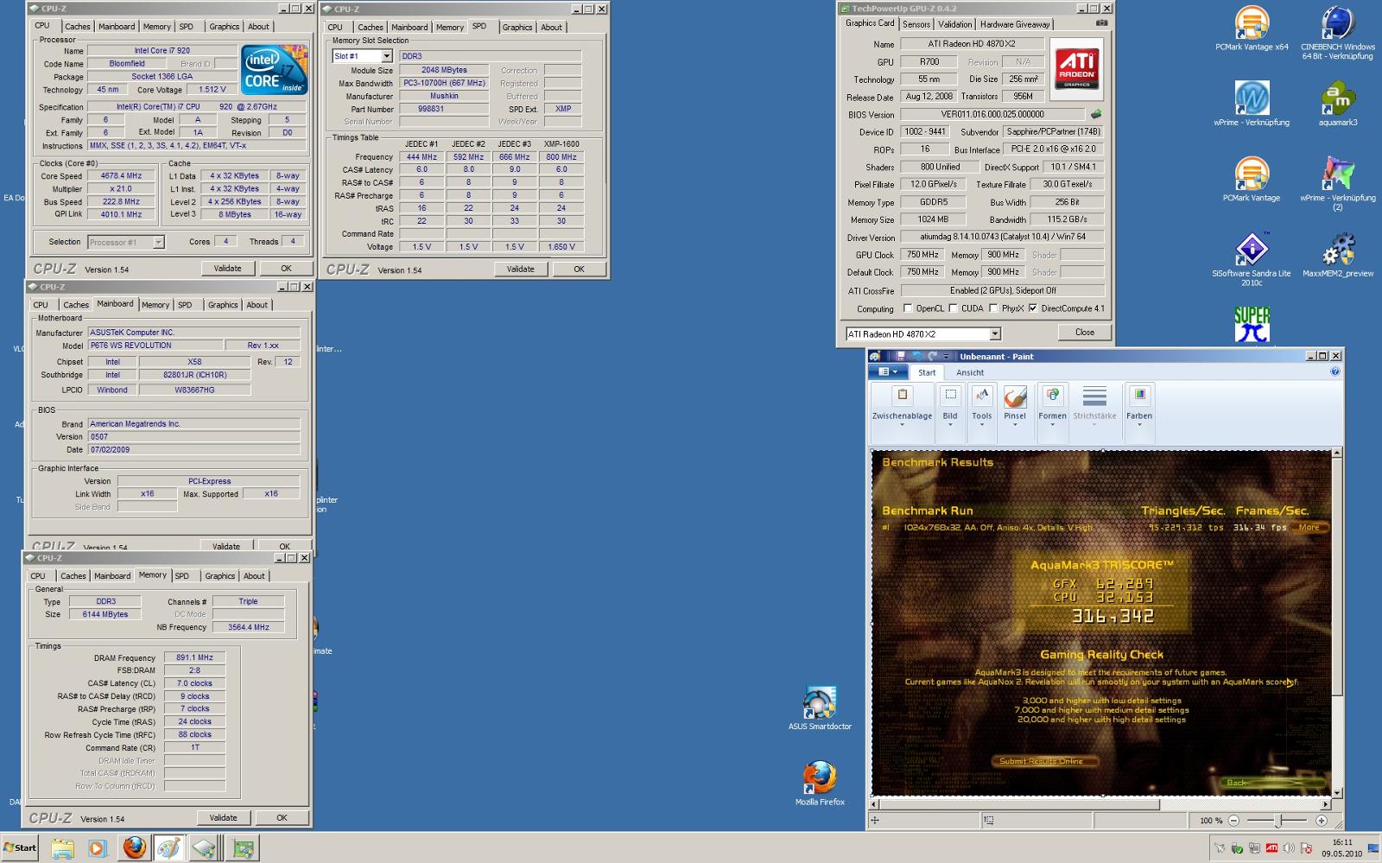Switch to Firefox in taskbar
Screen dimensions: 1382x863
coord(134,847)
